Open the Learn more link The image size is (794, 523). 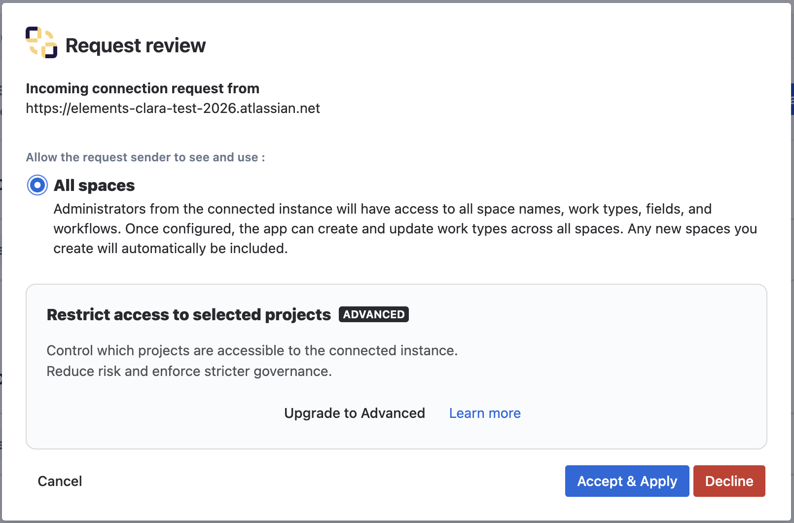(485, 413)
